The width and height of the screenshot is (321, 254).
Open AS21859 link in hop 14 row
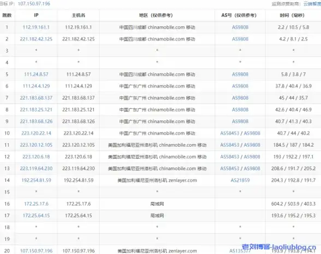(240, 180)
